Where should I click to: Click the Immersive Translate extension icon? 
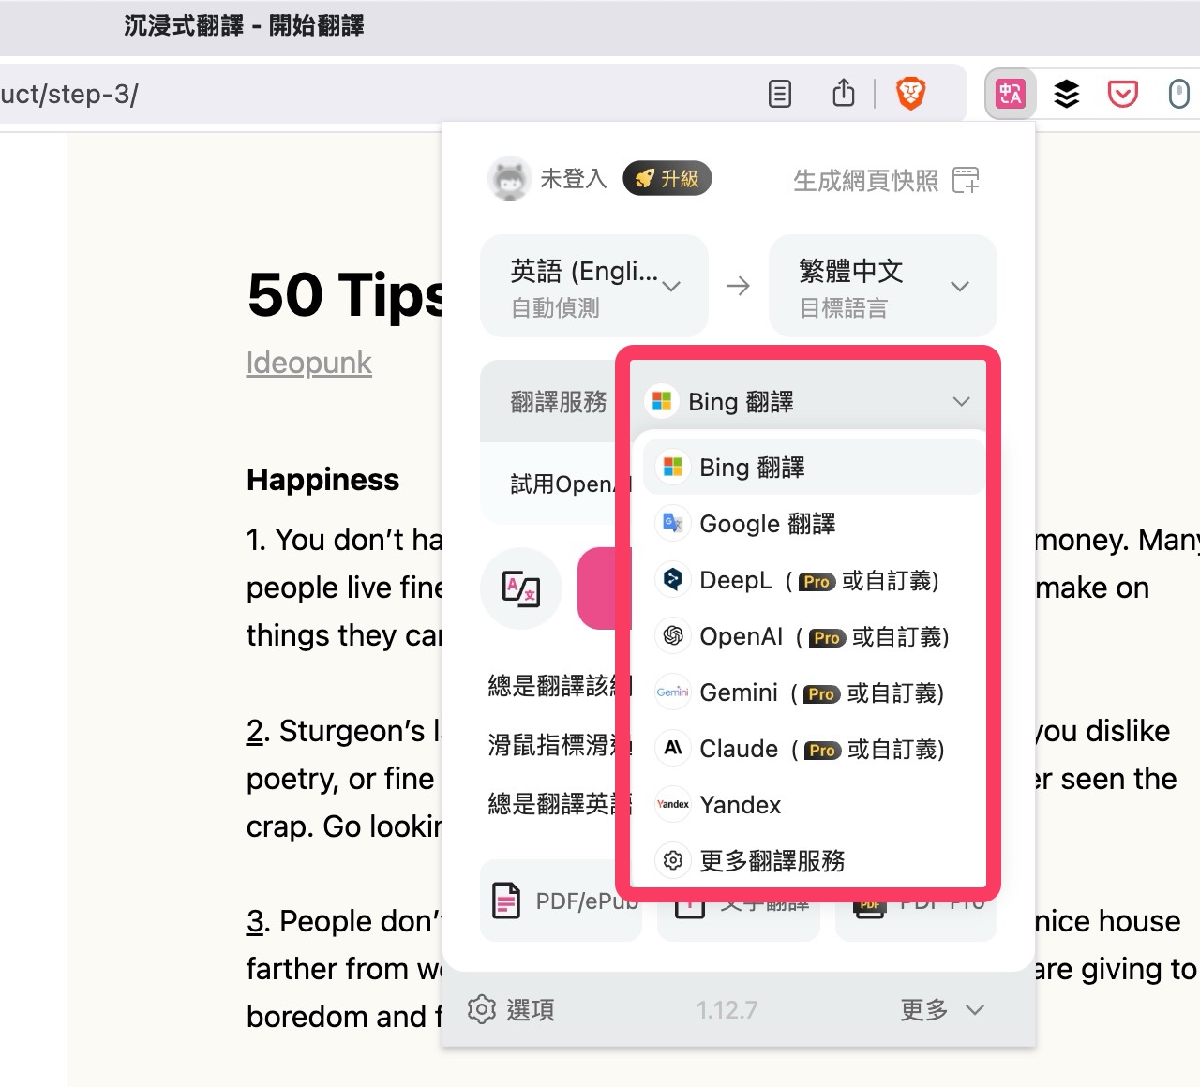(1011, 94)
